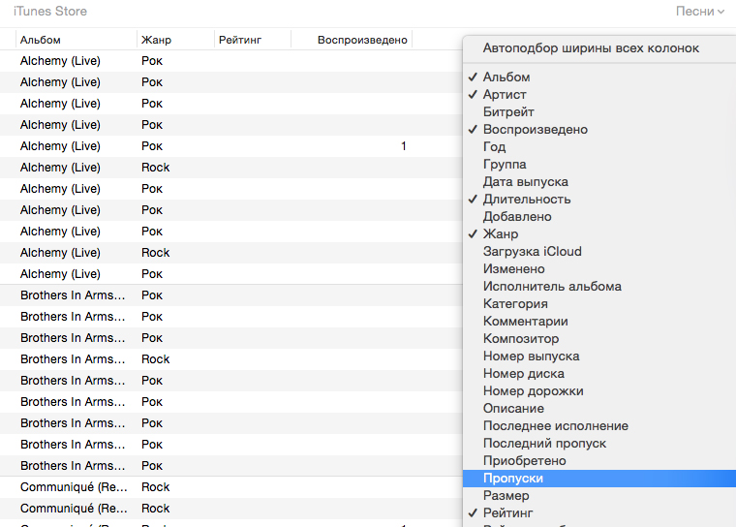Uncheck the Жанр menu option
The width and height of the screenshot is (736, 527).
click(x=599, y=233)
